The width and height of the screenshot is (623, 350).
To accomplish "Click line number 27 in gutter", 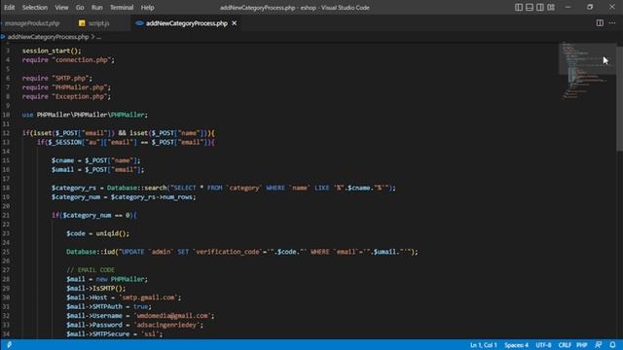I will (6, 270).
